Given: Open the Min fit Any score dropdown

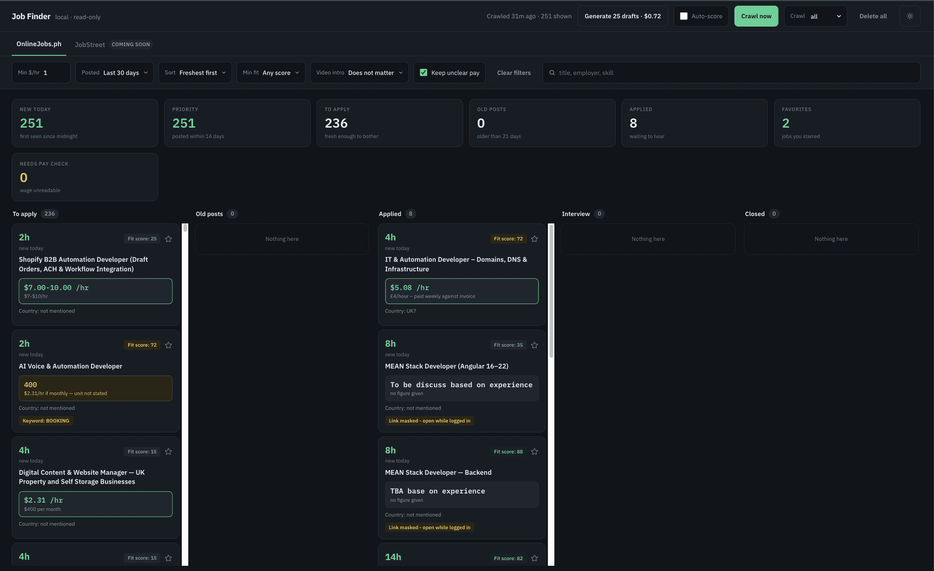Looking at the screenshot, I should click(x=271, y=73).
